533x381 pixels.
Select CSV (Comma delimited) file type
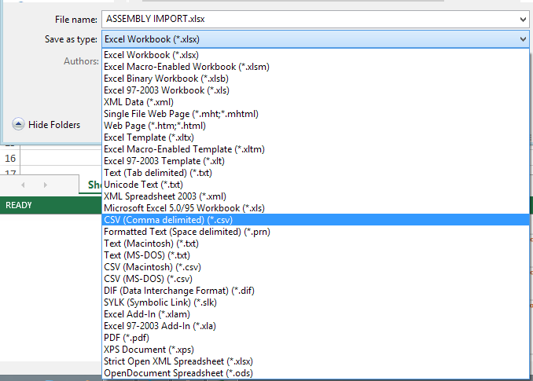[167, 220]
